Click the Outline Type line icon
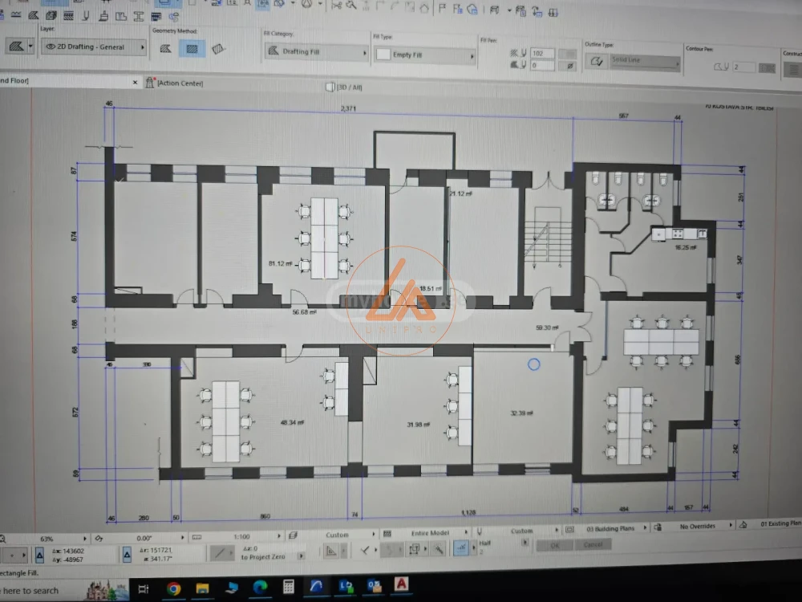 pos(596,62)
